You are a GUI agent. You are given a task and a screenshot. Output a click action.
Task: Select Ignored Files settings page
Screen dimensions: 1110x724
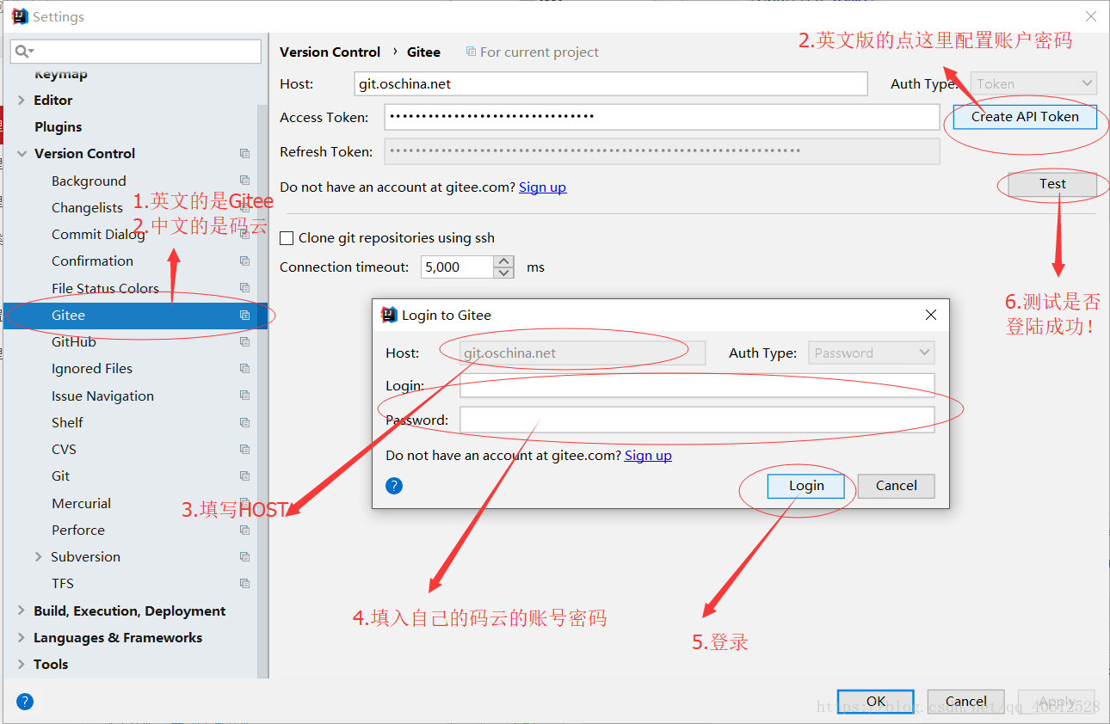92,368
